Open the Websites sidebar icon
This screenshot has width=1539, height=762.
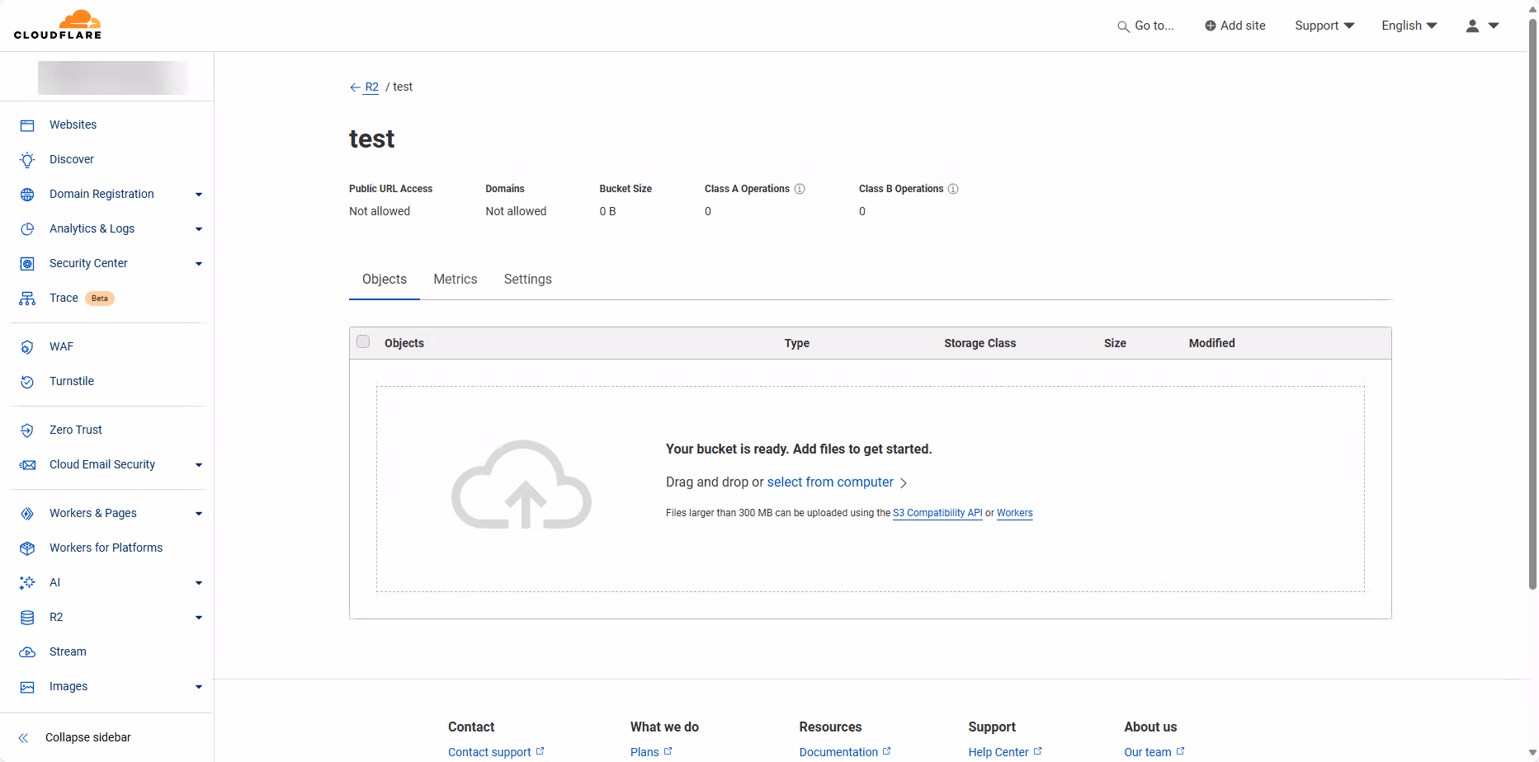tap(27, 125)
